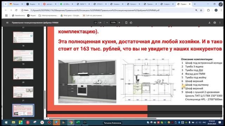Click the thumbnail panel vertical scrollbar
The width and height of the screenshot is (225, 126).
(45, 99)
